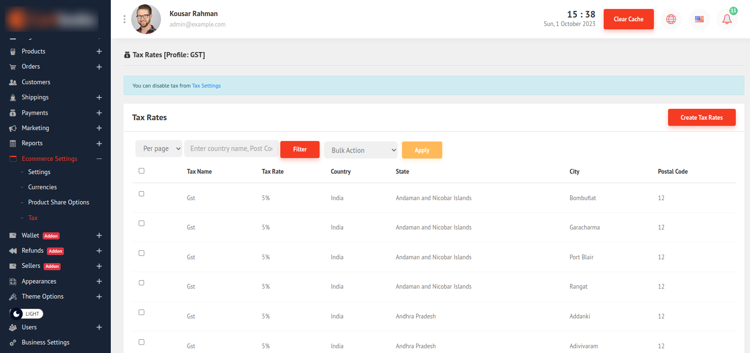Viewport: 750px width, 353px height.
Task: Open the Per page dropdown
Action: [x=159, y=149]
